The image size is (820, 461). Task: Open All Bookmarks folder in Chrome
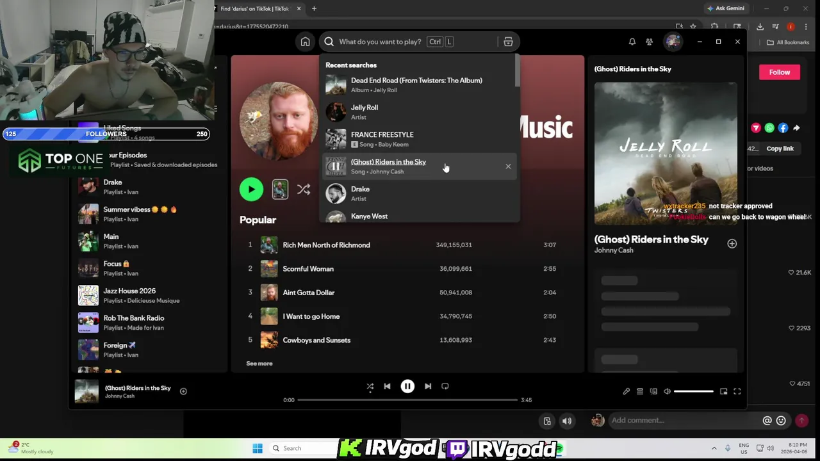coord(788,42)
